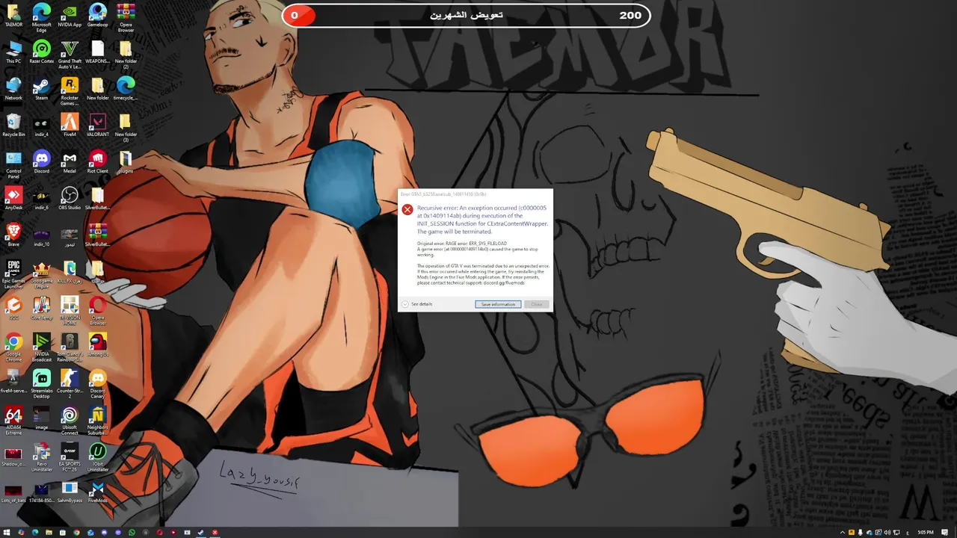The image size is (957, 538).
Task: Select the plugins folder icon
Action: 126,161
